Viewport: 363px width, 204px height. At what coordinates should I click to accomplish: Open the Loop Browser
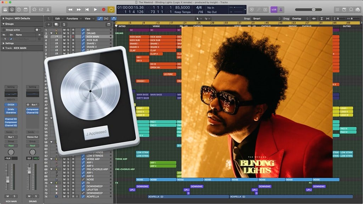351,9
